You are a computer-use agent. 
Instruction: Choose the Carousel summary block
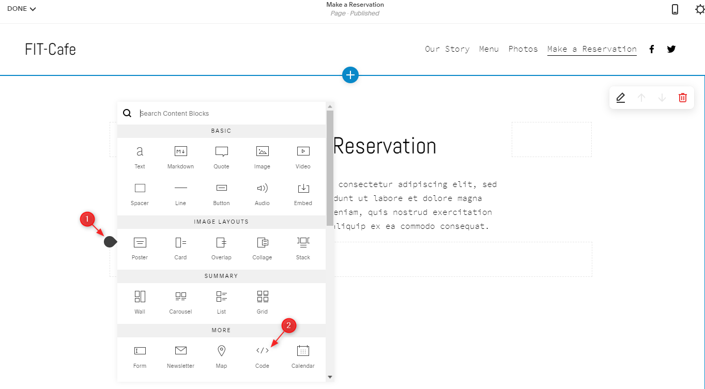pos(180,297)
